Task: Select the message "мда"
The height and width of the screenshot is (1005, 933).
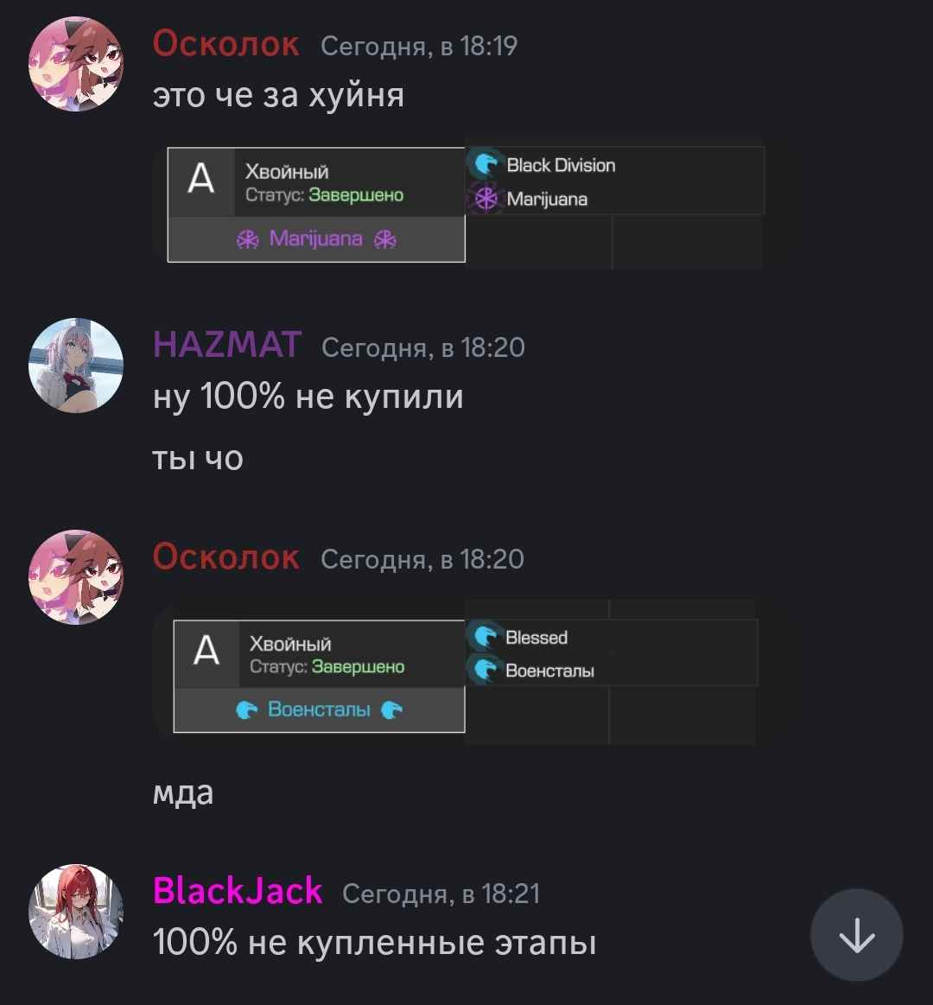Action: point(182,793)
